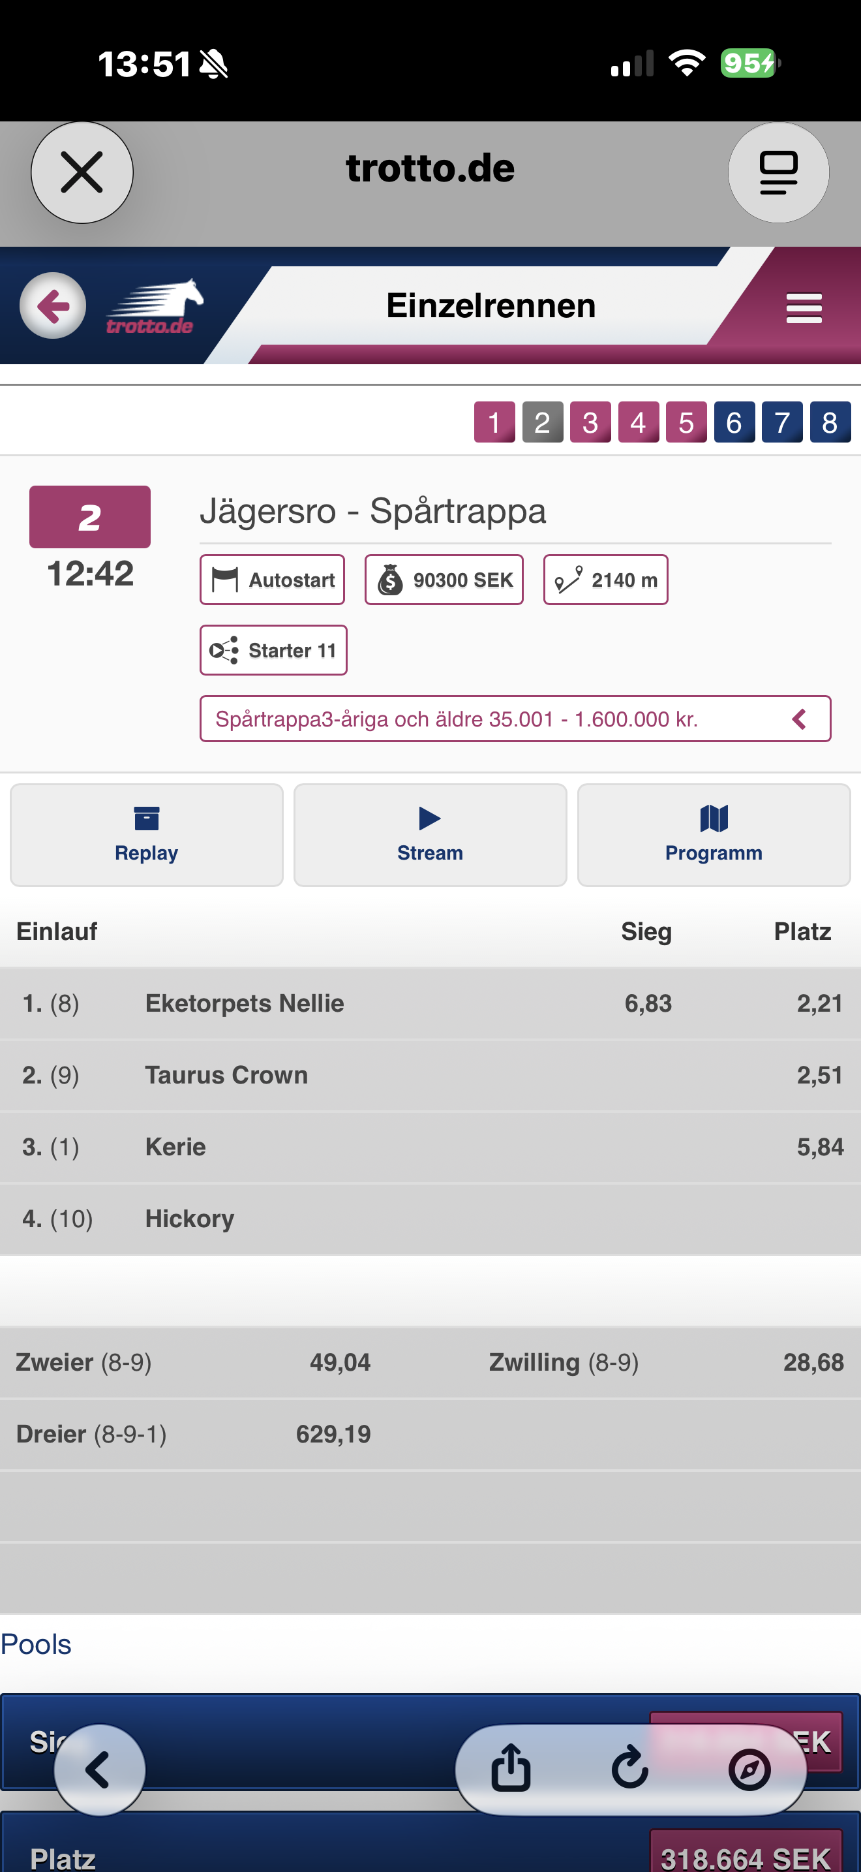Select race number 8
The height and width of the screenshot is (1872, 861).
click(830, 422)
